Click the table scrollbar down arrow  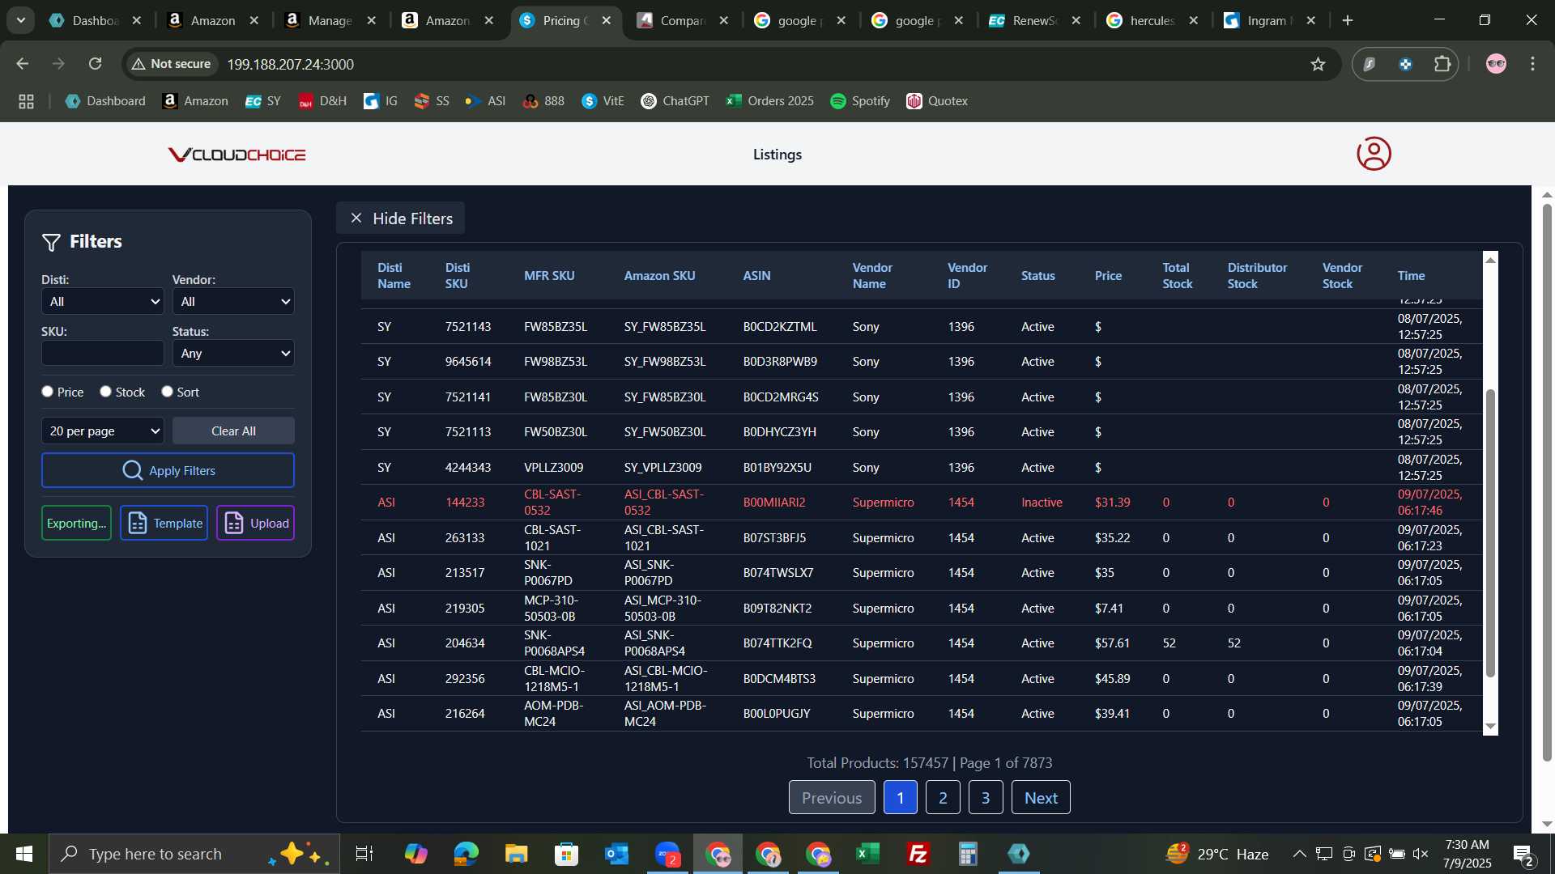coord(1490,727)
